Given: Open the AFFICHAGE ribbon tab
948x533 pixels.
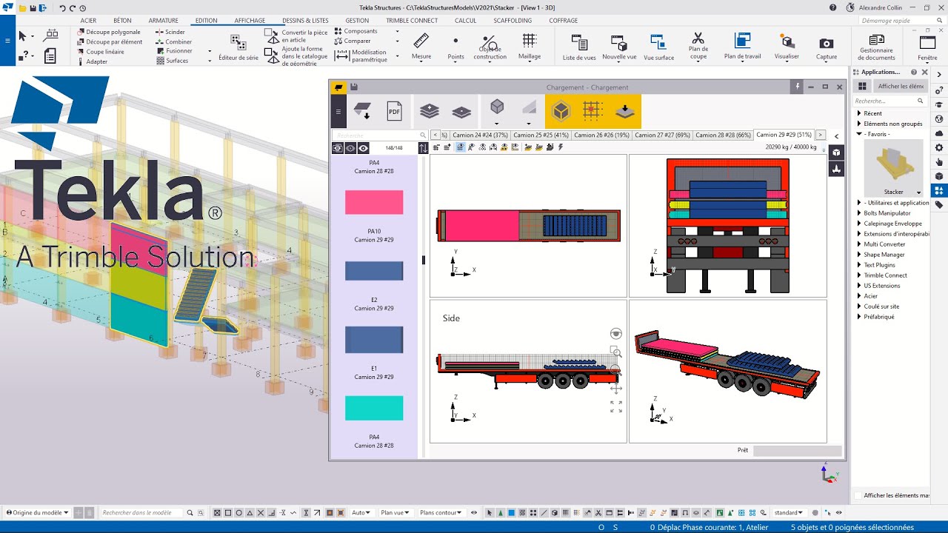Looking at the screenshot, I should 250,21.
